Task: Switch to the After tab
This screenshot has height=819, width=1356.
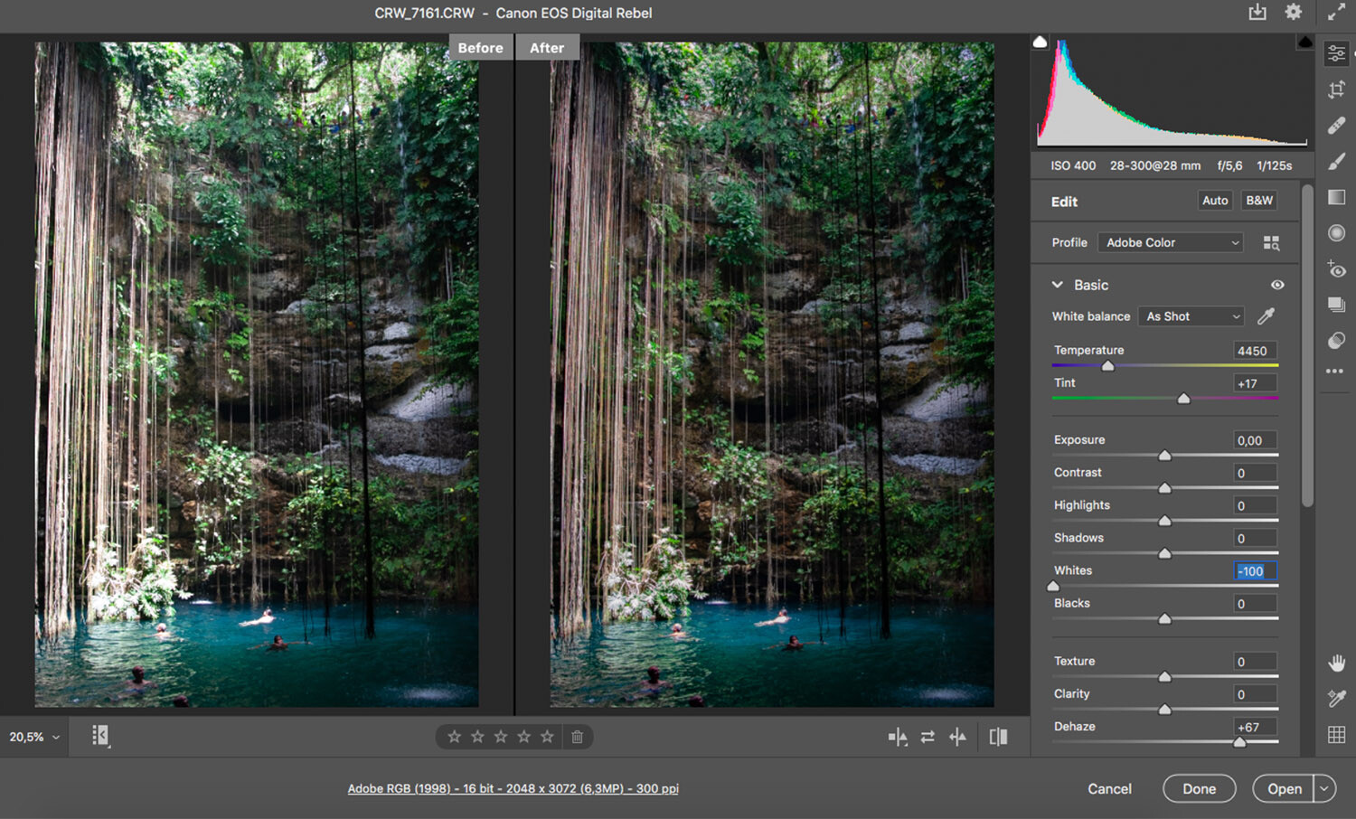Action: click(547, 47)
